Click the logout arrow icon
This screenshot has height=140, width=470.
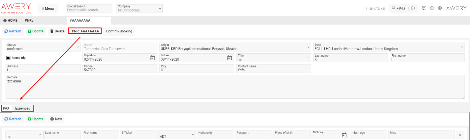pos(413,8)
